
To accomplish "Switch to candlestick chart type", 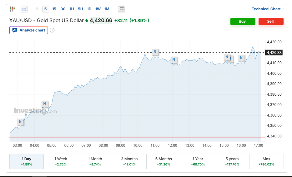I will click(12, 9).
